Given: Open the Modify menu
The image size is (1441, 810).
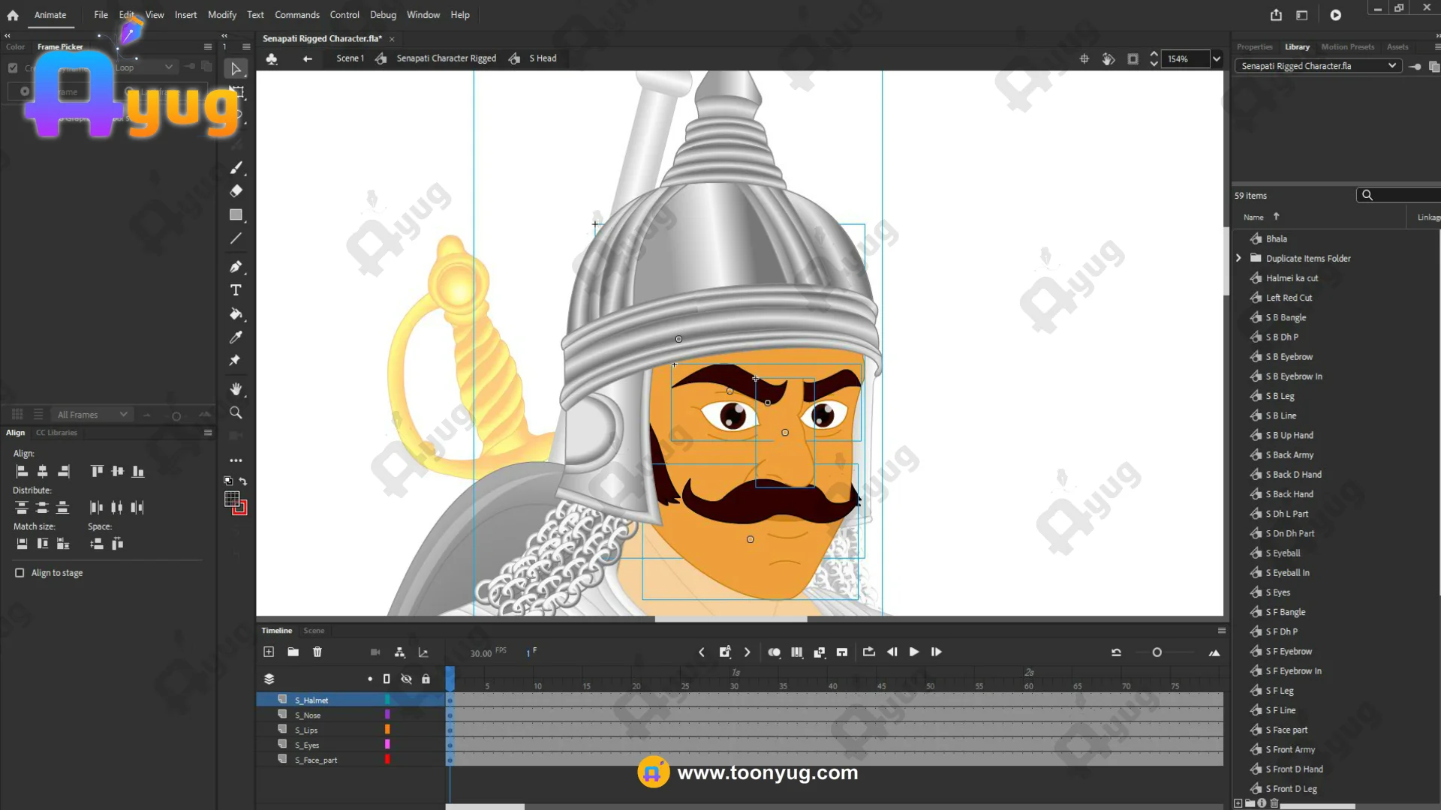Looking at the screenshot, I should pos(221,15).
